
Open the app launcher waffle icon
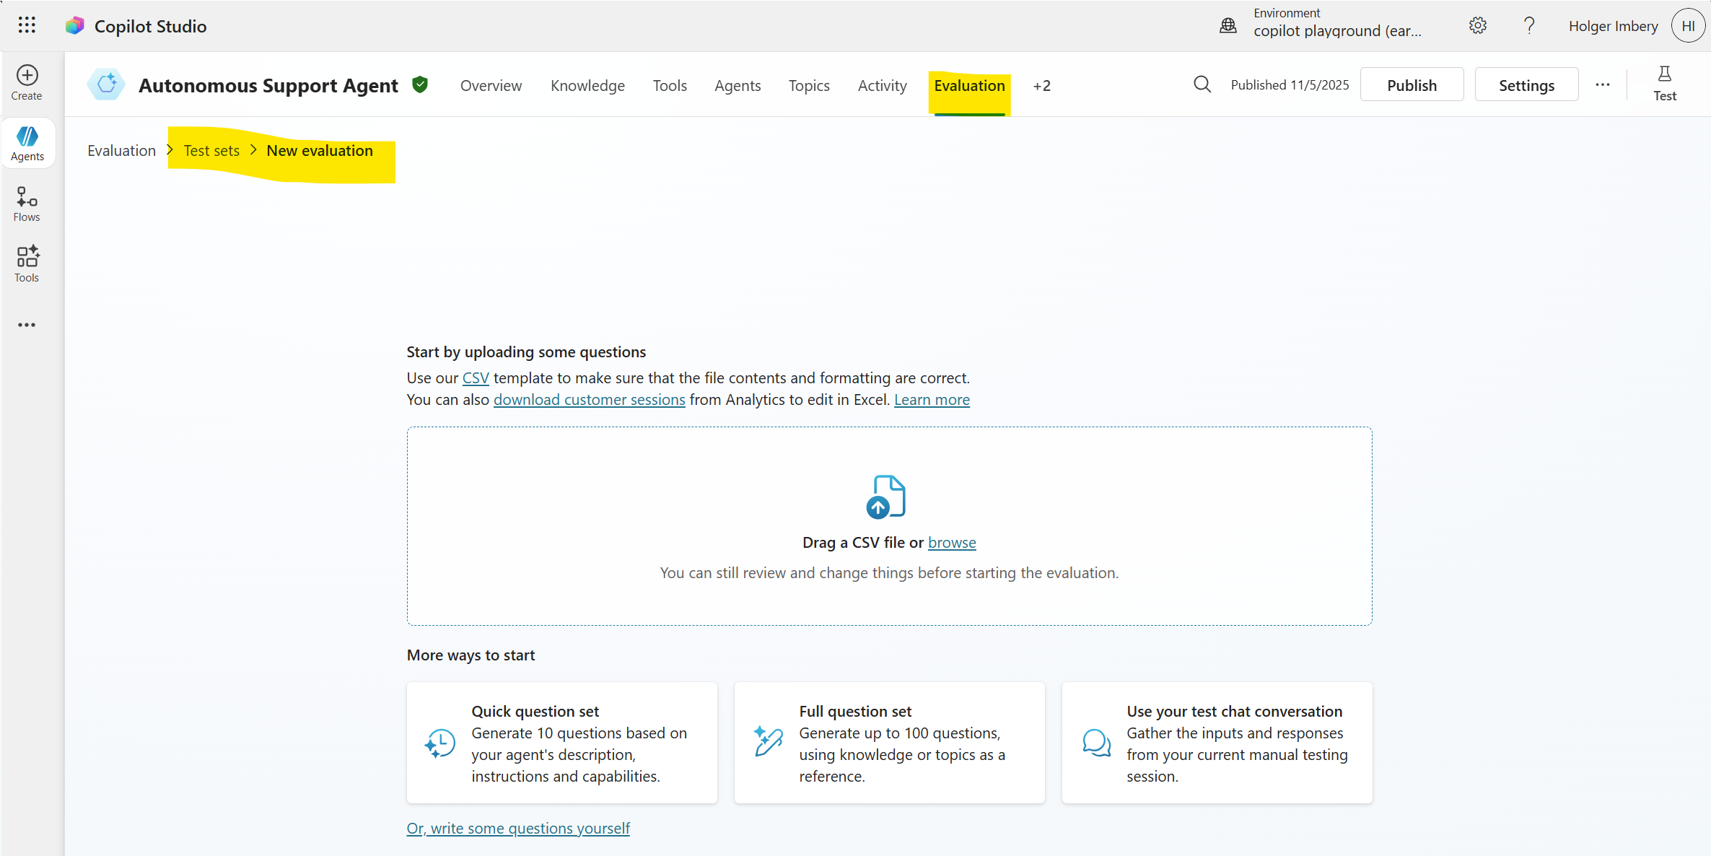point(27,26)
